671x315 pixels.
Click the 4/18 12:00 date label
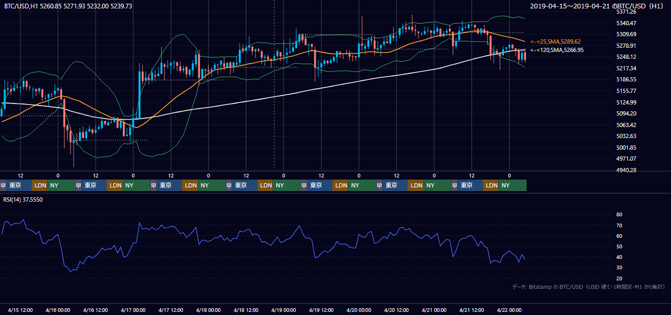246,310
